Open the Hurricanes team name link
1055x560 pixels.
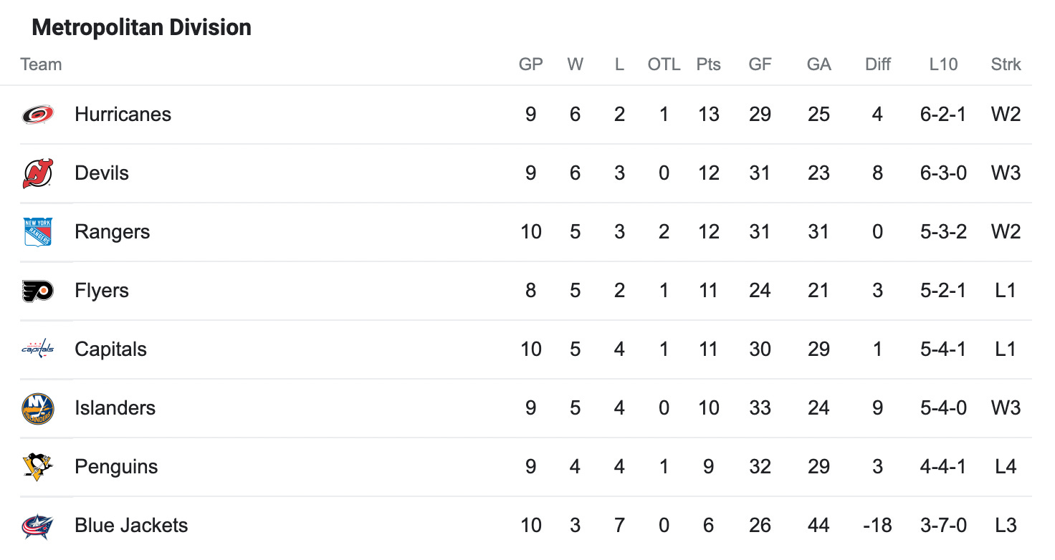(123, 115)
